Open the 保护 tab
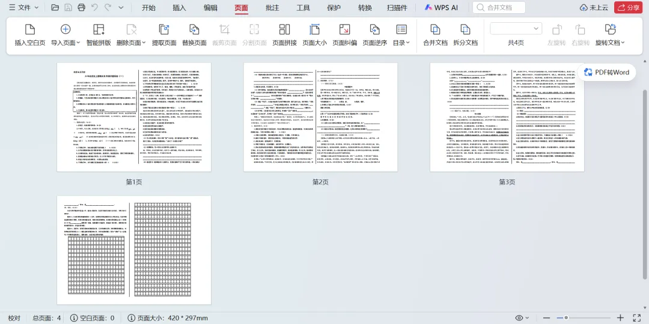 click(x=334, y=7)
